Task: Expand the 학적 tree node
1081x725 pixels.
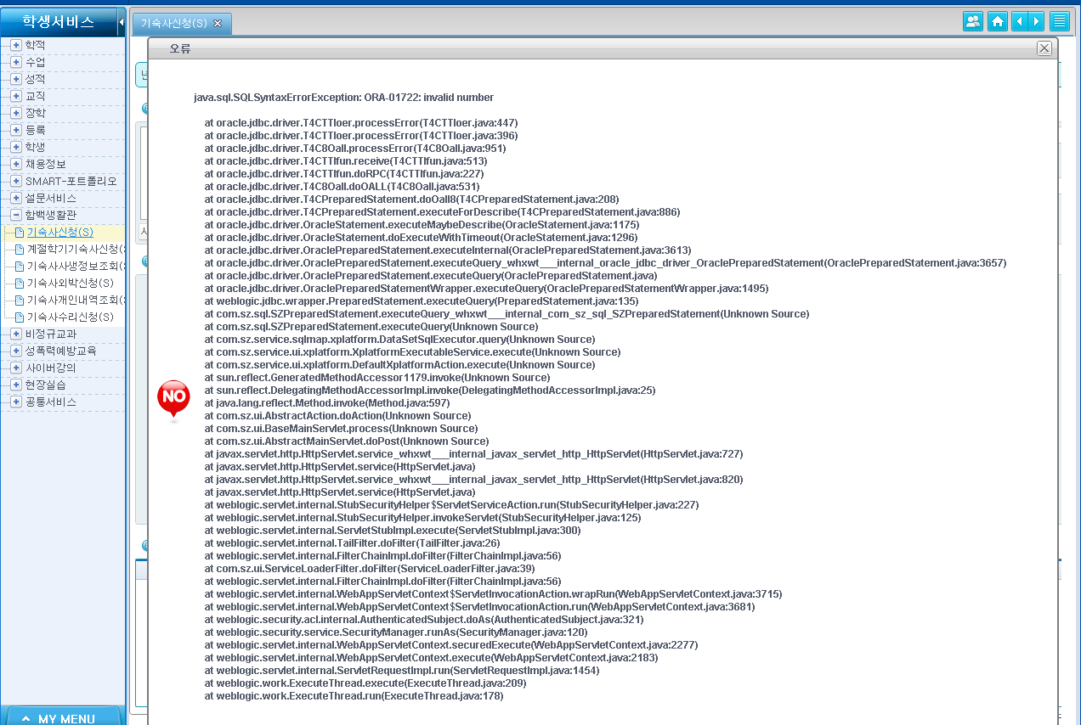Action: (16, 45)
